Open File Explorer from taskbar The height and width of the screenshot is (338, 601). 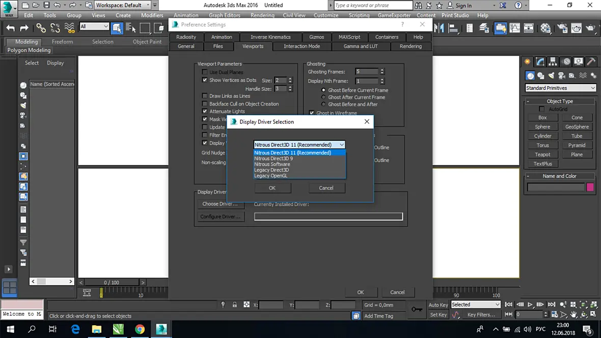point(97,329)
